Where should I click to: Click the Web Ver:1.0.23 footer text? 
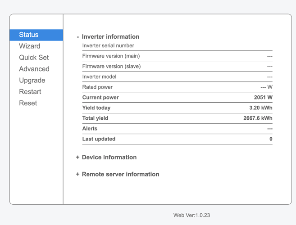click(x=191, y=216)
